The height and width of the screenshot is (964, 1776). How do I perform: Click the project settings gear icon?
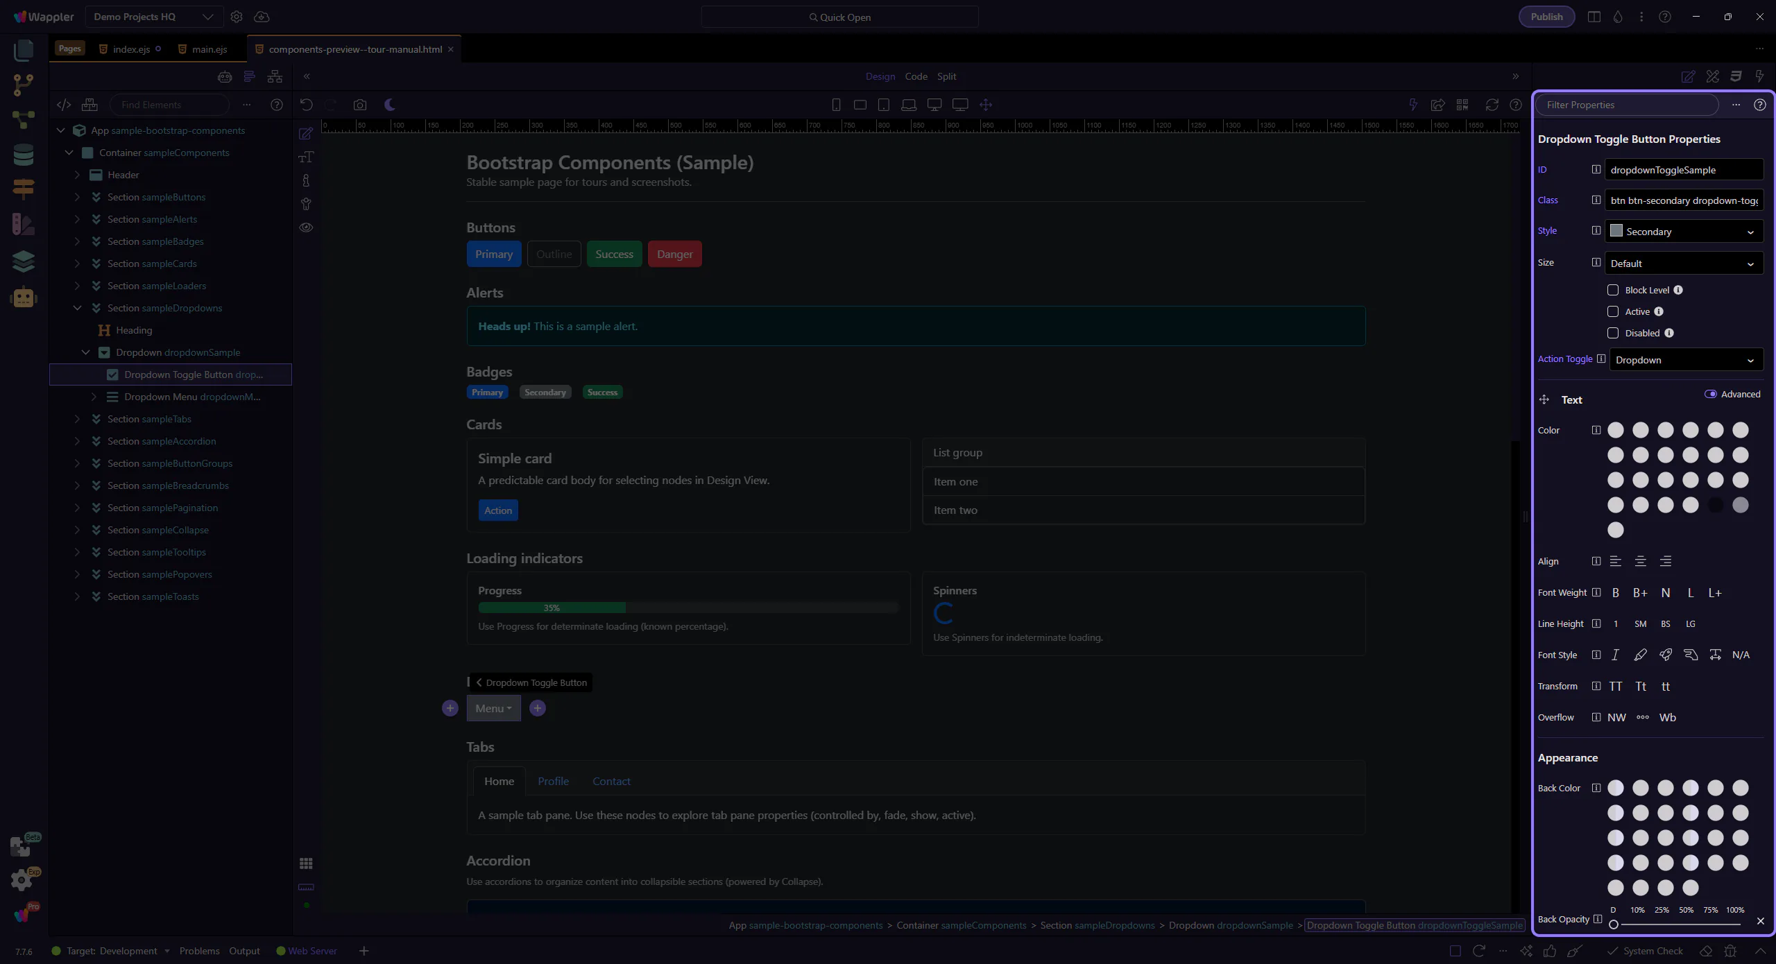click(x=237, y=17)
